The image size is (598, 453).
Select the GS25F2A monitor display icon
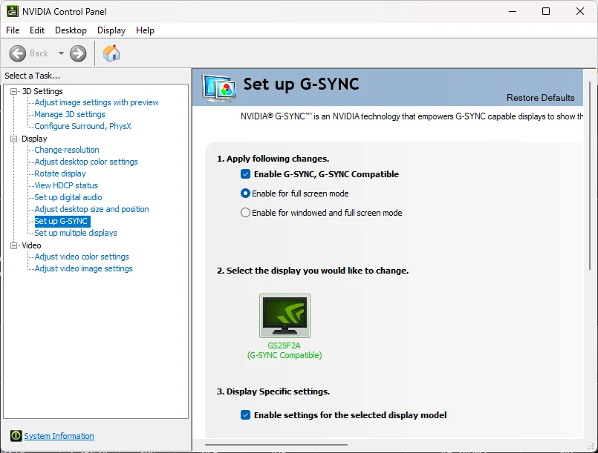tap(285, 316)
